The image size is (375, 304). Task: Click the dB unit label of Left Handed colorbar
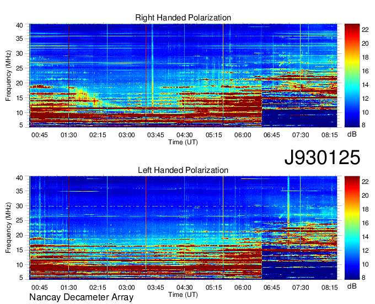(x=352, y=286)
